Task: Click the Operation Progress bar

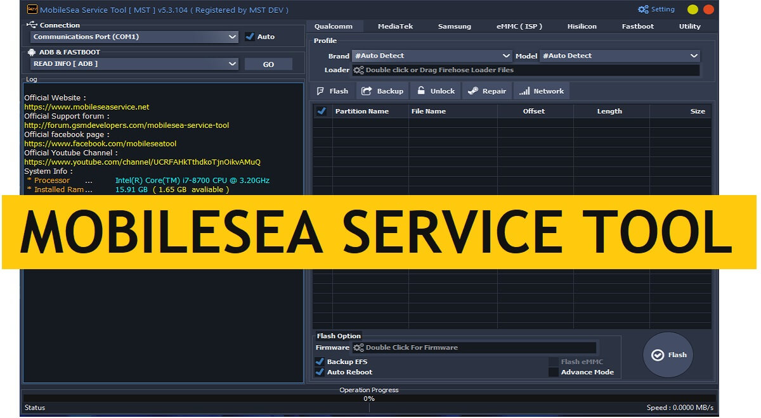Action: (x=368, y=399)
